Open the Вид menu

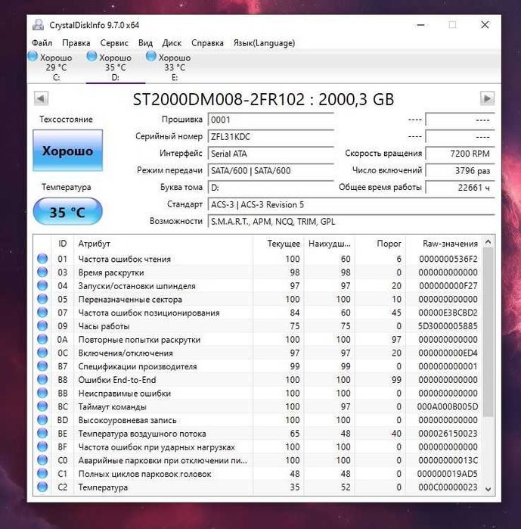(145, 43)
